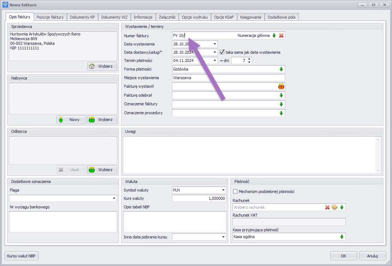392x266 pixels.
Task: Click green arrow next to Numeracja główna
Action: pyautogui.click(x=274, y=35)
